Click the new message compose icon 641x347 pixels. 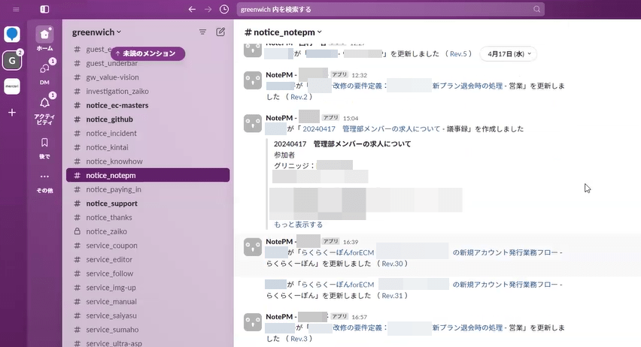tap(220, 32)
